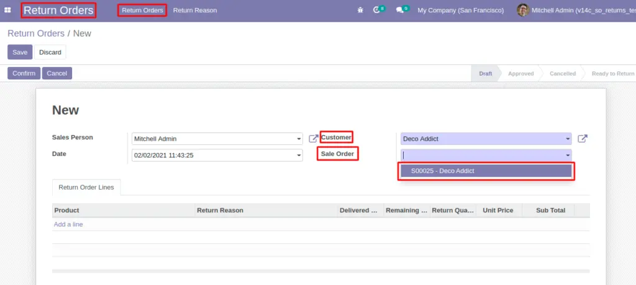Click the Cancel button
The image size is (636, 285).
[x=57, y=73]
